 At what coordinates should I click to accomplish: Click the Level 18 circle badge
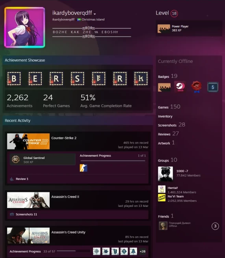pyautogui.click(x=174, y=13)
